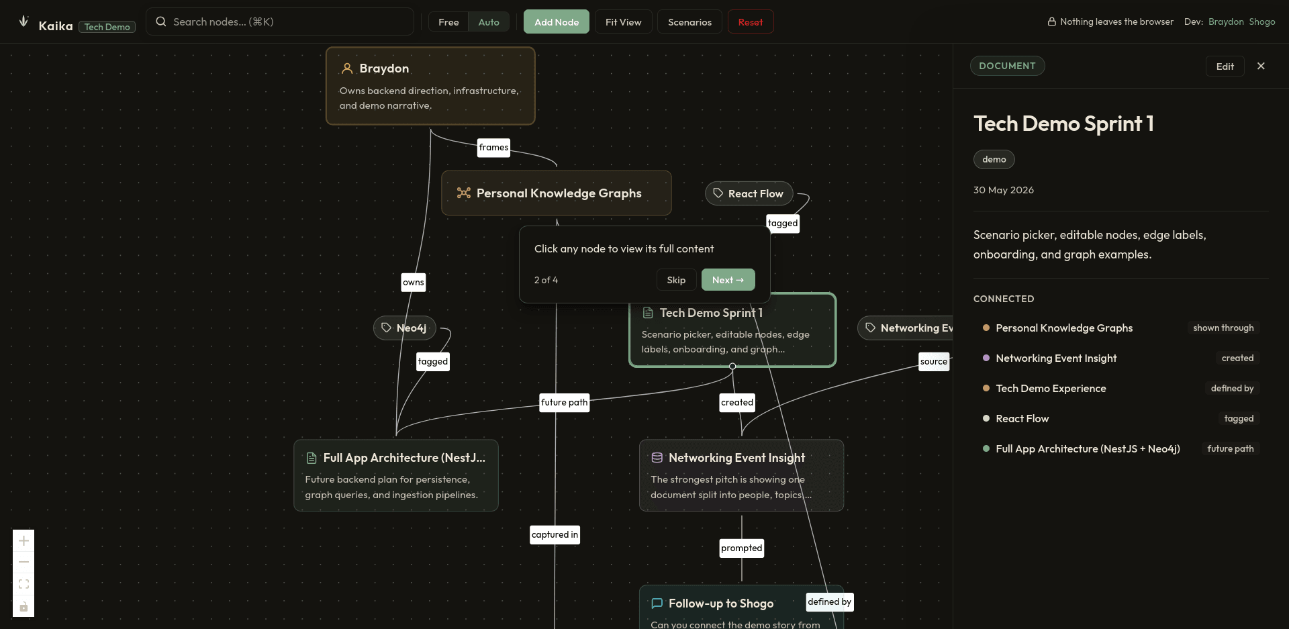Click the graph icon on Personal Knowledge Graphs
This screenshot has width=1289, height=629.
(x=463, y=193)
